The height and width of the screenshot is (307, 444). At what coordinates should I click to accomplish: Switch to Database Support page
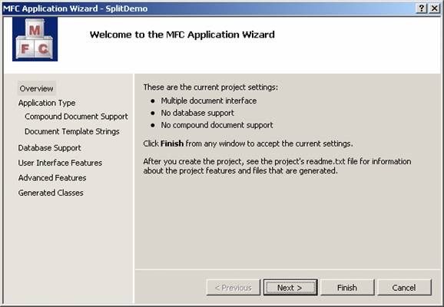[x=50, y=147]
